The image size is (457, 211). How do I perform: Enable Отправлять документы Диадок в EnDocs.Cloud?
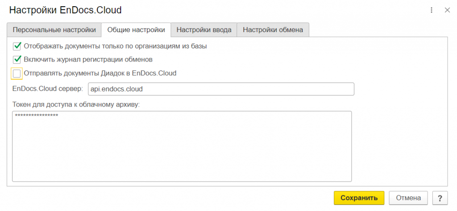[17, 74]
